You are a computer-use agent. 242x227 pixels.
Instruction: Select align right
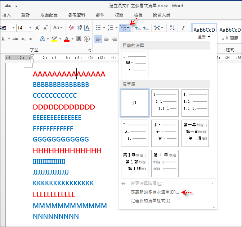pyautogui.click(x=114, y=39)
